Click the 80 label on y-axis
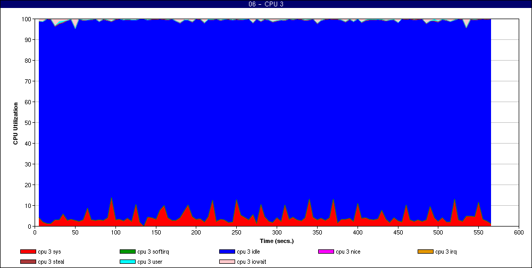 click(x=29, y=61)
